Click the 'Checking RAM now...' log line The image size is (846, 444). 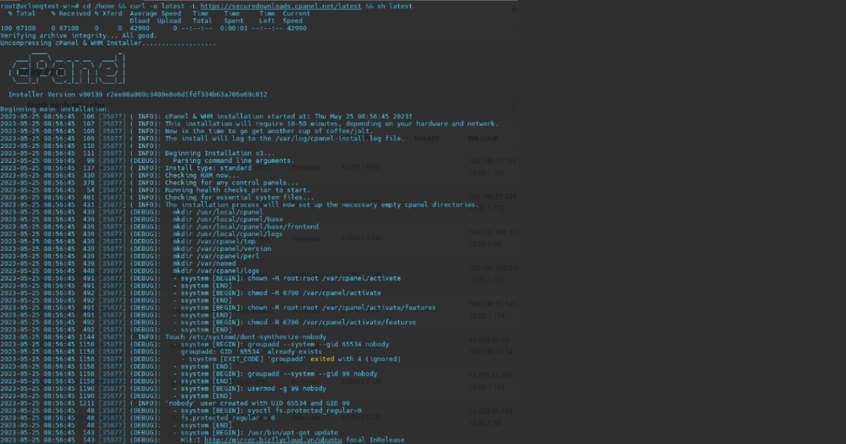pyautogui.click(x=197, y=175)
